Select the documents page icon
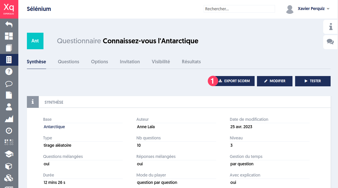 tap(9, 95)
